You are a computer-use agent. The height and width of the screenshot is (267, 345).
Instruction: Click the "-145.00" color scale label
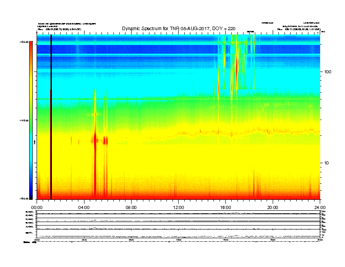pos(24,120)
